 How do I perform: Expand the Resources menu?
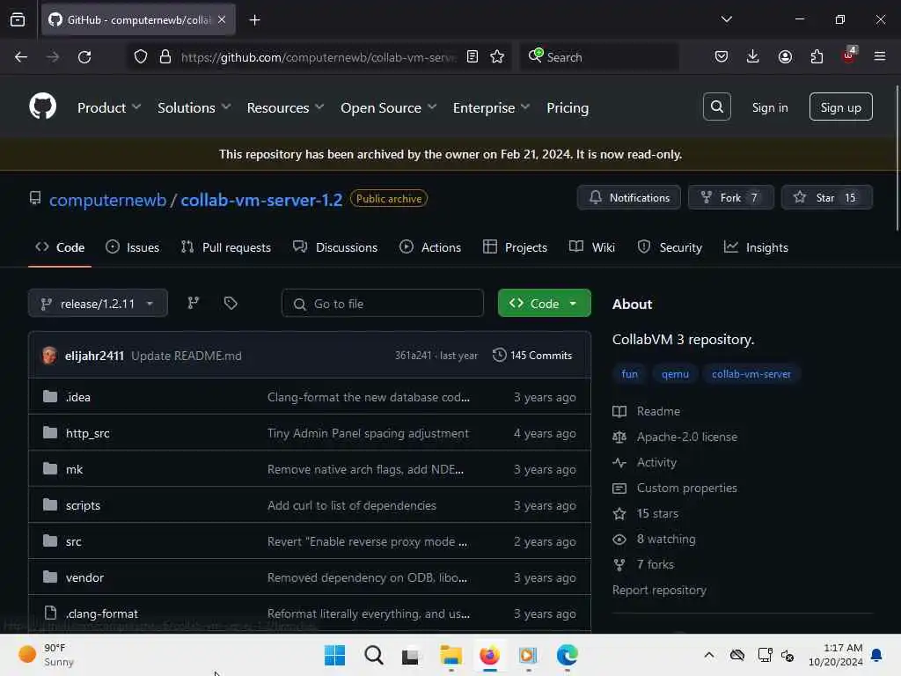[x=286, y=107]
